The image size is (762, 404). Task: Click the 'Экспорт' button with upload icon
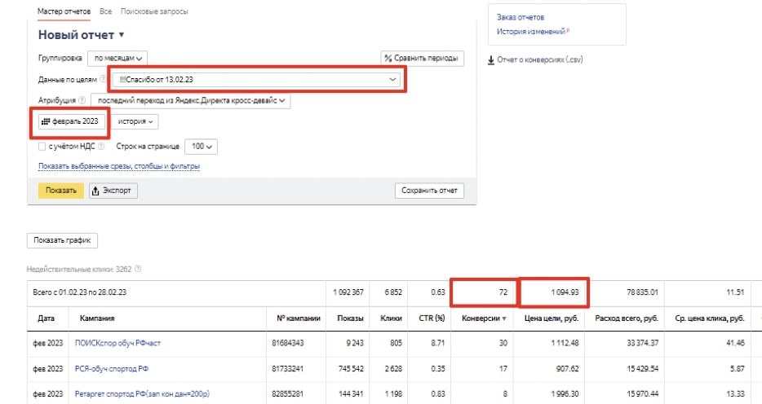coord(113,191)
